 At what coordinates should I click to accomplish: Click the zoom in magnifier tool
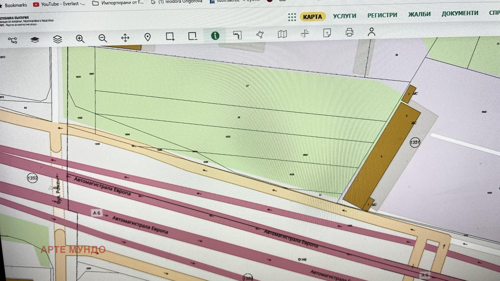click(80, 39)
